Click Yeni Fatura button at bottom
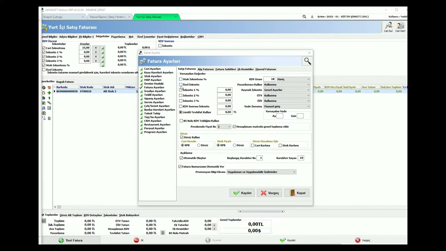 [x=71, y=240]
